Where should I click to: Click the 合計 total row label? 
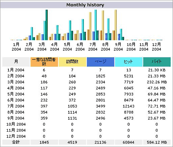(16, 142)
